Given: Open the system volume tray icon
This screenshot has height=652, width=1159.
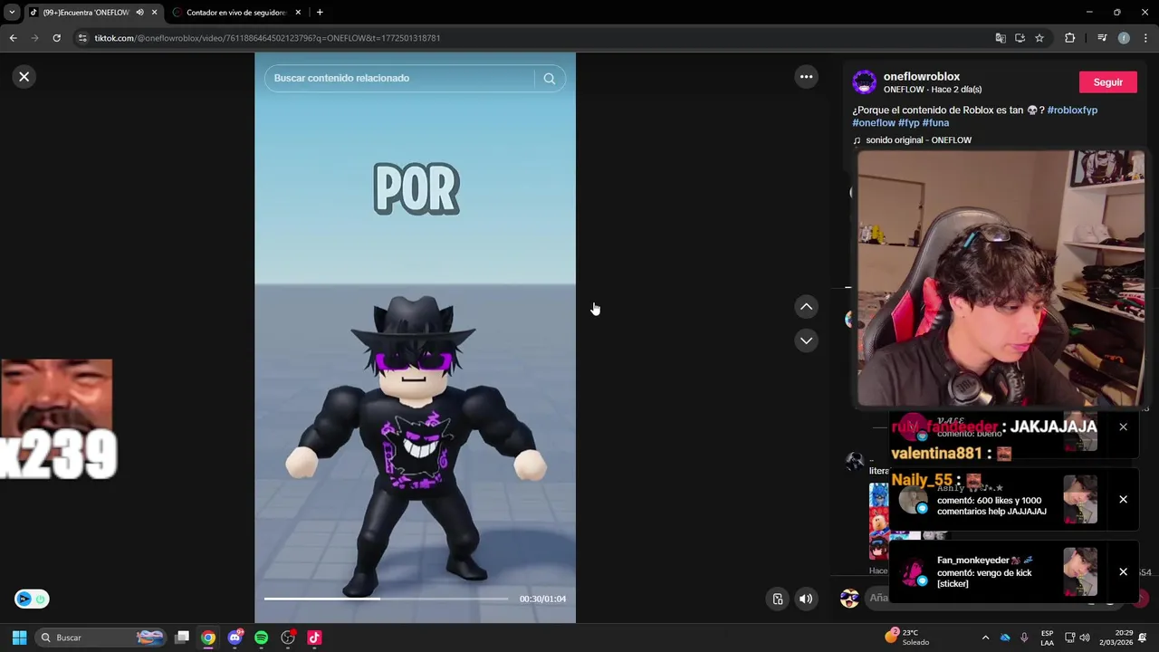Looking at the screenshot, I should (1085, 638).
